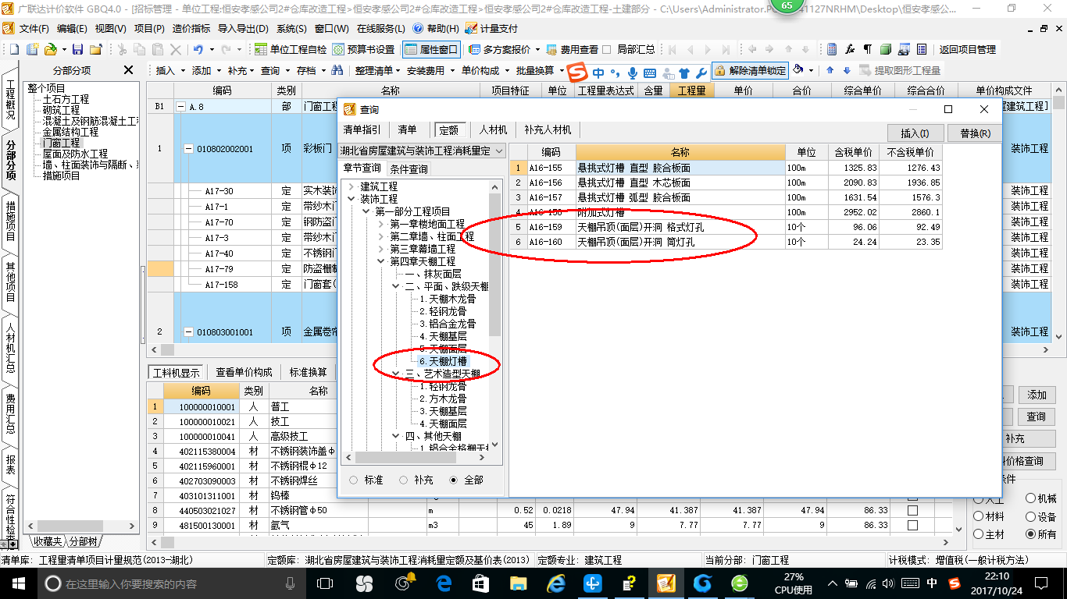
Task: Open the 文件(F) menu
Action: coord(34,29)
